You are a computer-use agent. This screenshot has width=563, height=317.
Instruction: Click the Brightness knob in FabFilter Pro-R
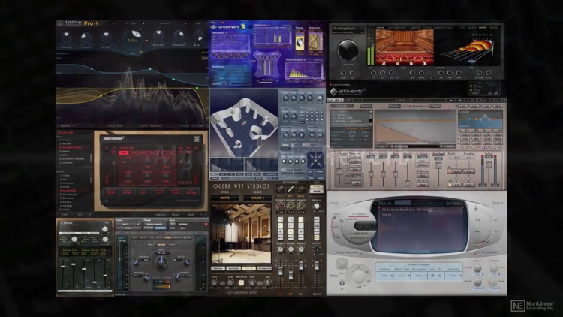[66, 37]
